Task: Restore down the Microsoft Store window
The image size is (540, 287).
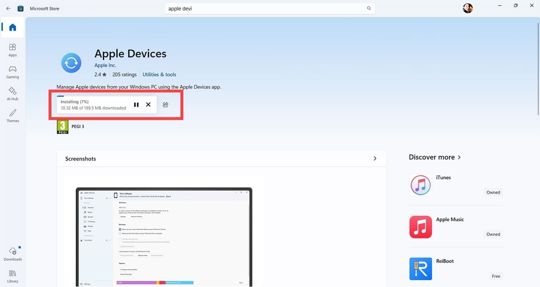Action: pyautogui.click(x=516, y=6)
